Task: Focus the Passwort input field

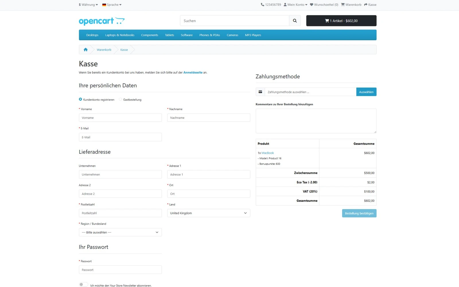Action: click(120, 270)
